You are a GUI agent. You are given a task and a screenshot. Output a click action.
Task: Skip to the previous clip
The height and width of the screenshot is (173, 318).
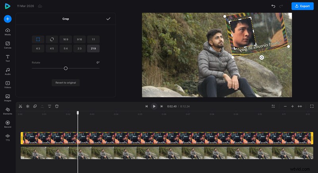pos(146,106)
